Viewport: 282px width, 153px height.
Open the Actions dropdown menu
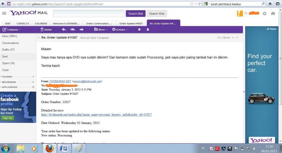tap(120, 29)
